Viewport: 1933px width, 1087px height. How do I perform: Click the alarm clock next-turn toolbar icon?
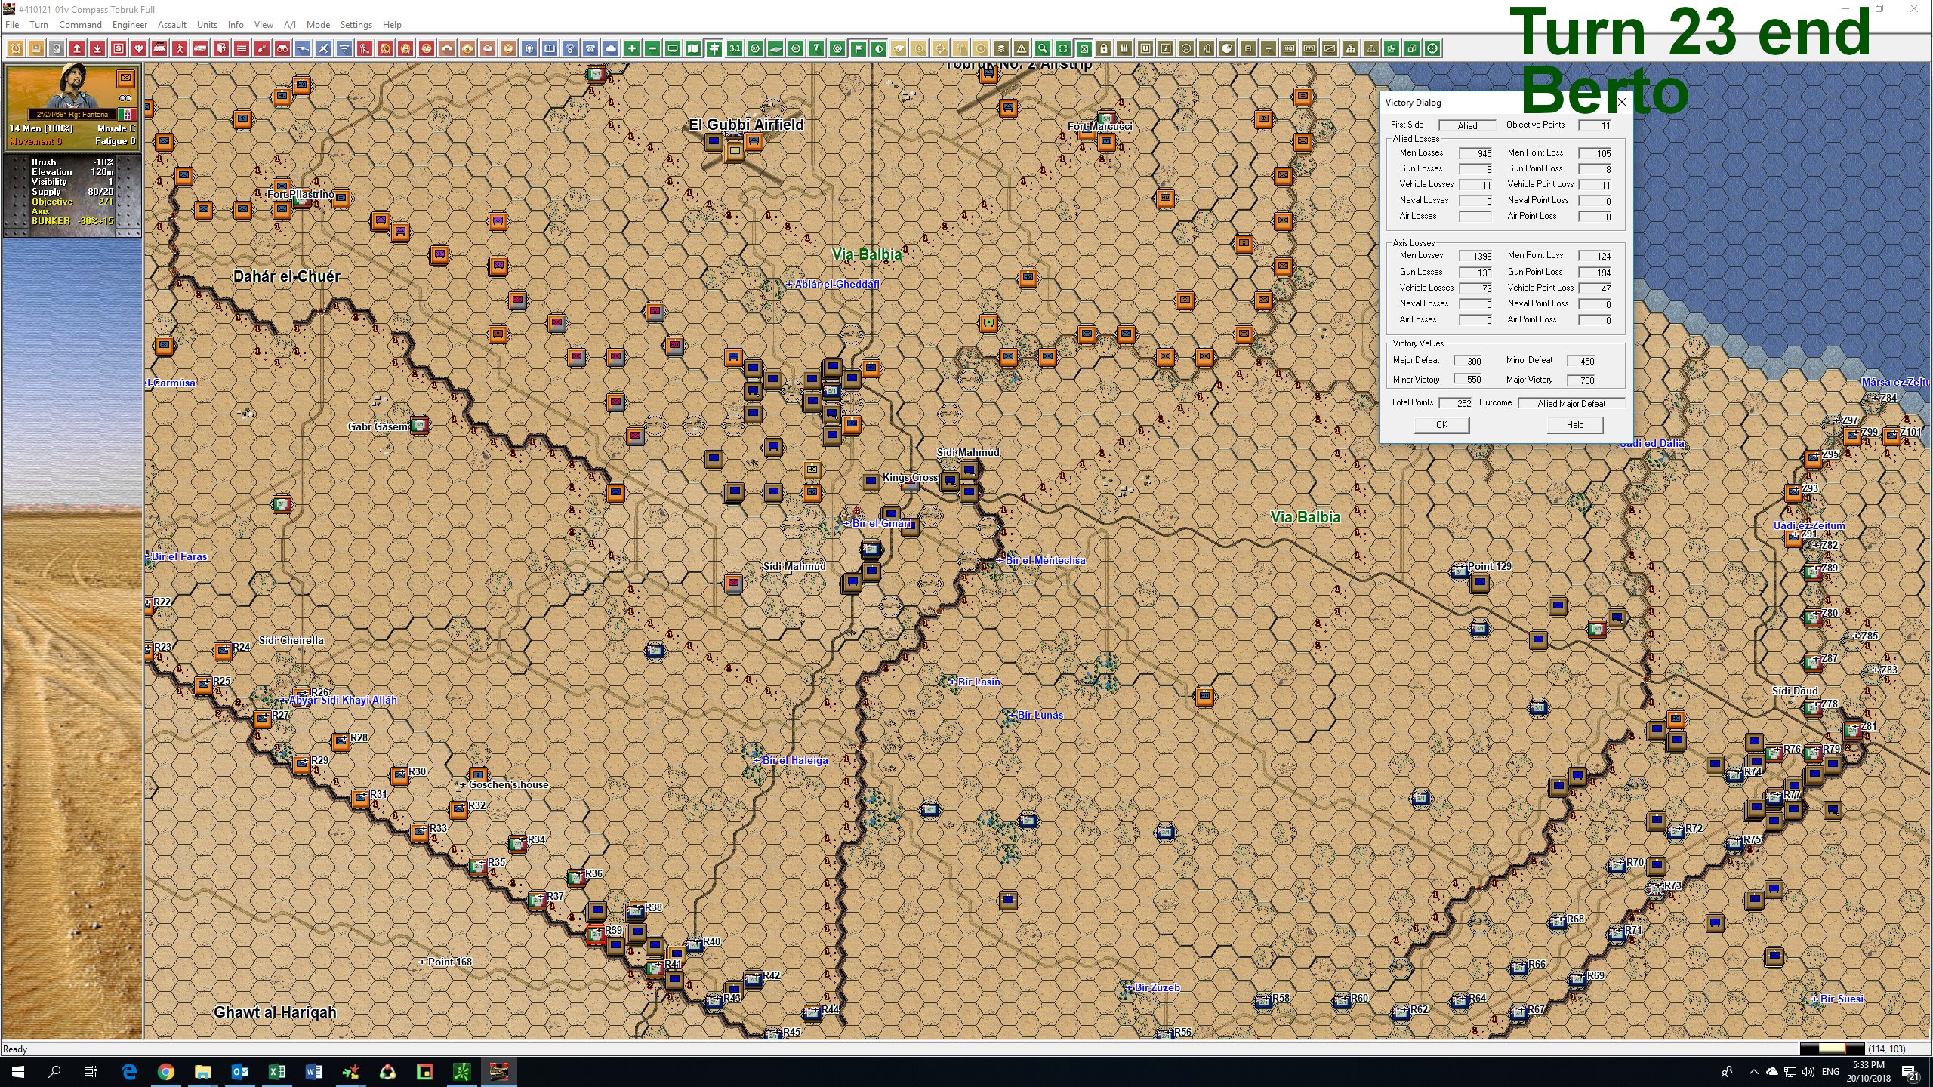(15, 48)
